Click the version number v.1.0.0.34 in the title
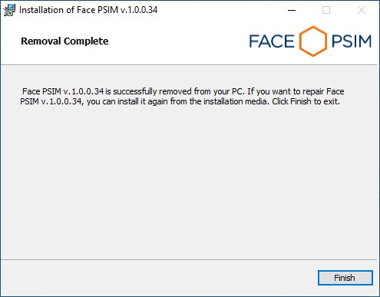 coord(139,10)
